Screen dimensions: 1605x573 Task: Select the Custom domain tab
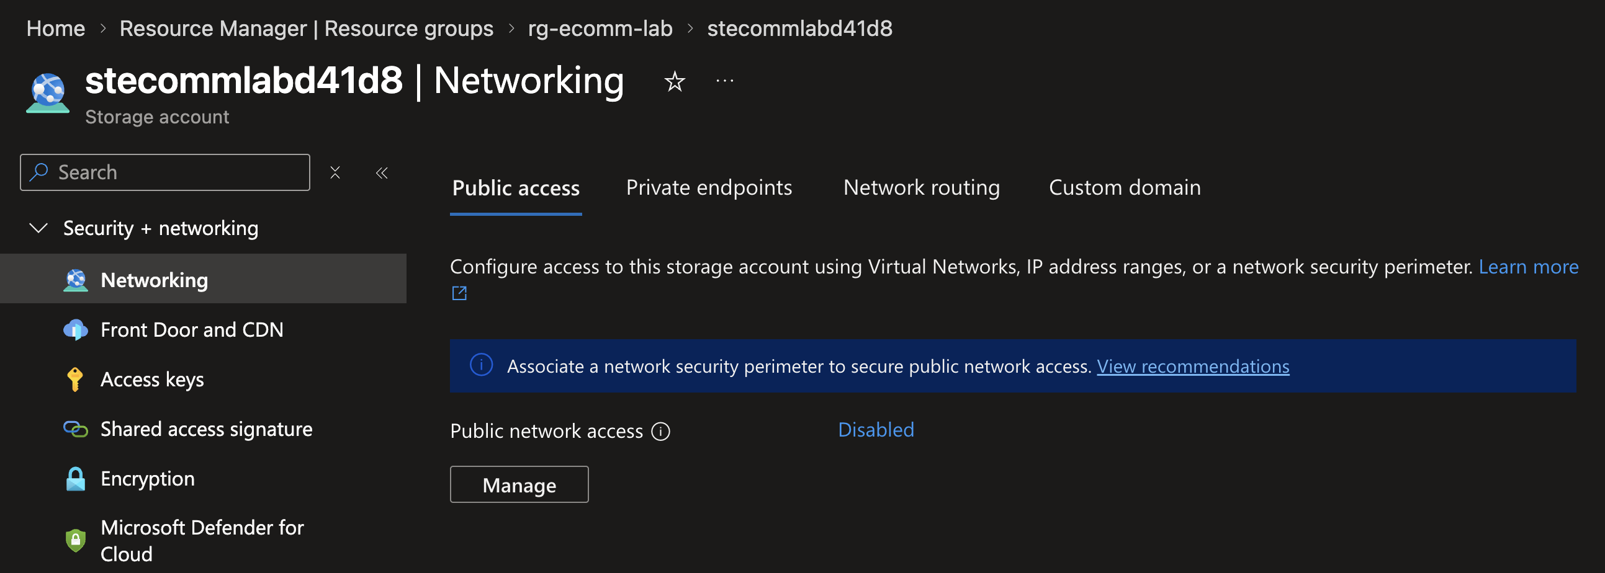tap(1125, 187)
